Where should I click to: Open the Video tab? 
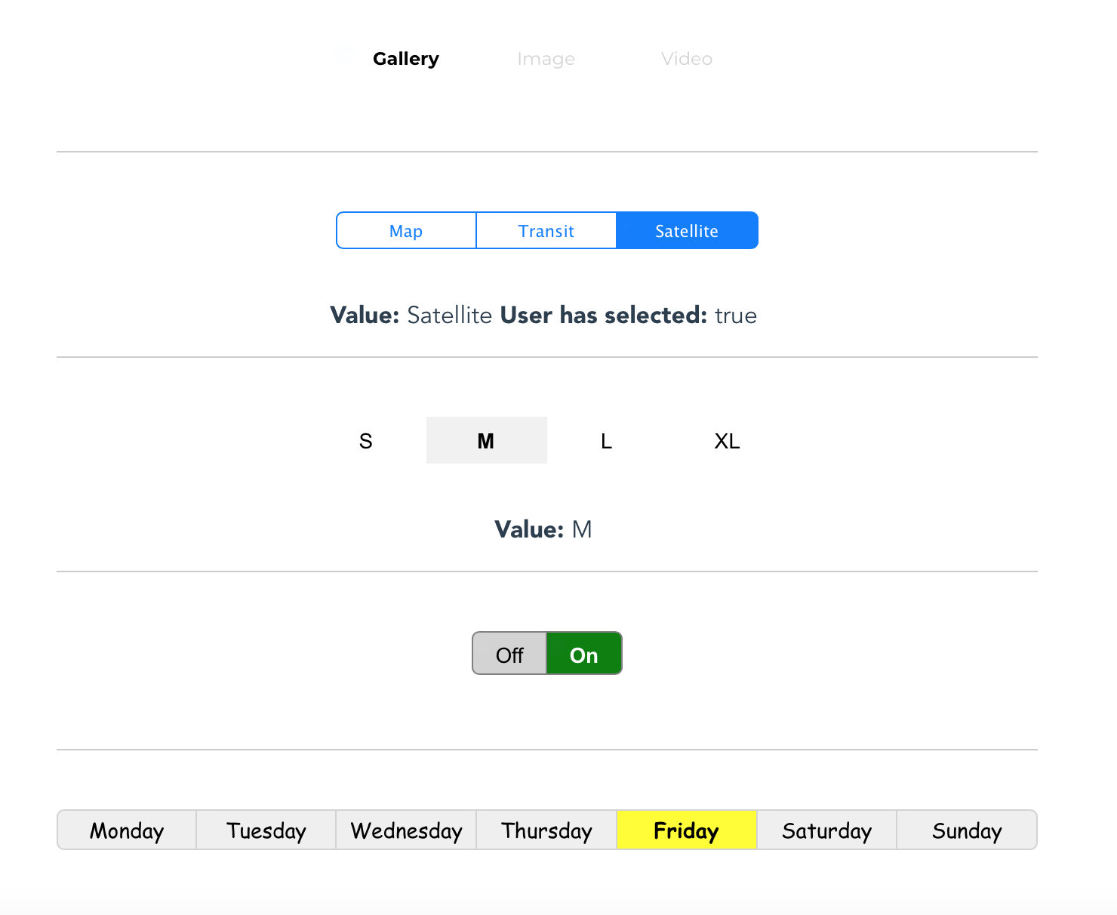(686, 59)
